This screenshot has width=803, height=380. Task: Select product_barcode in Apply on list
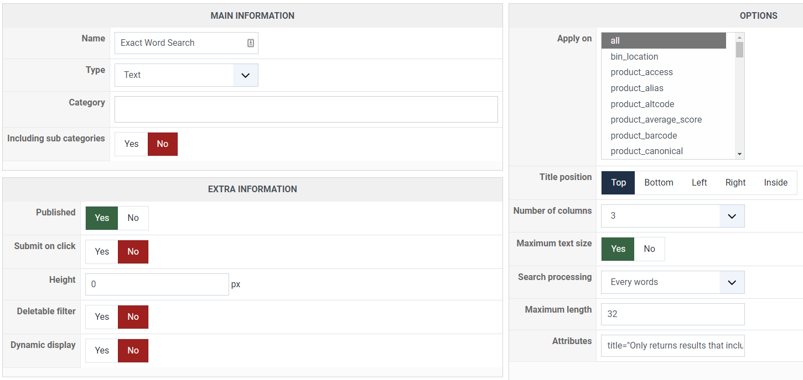point(644,136)
